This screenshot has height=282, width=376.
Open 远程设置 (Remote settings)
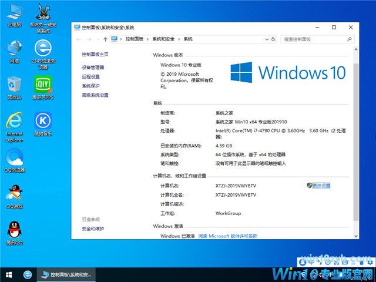90,77
